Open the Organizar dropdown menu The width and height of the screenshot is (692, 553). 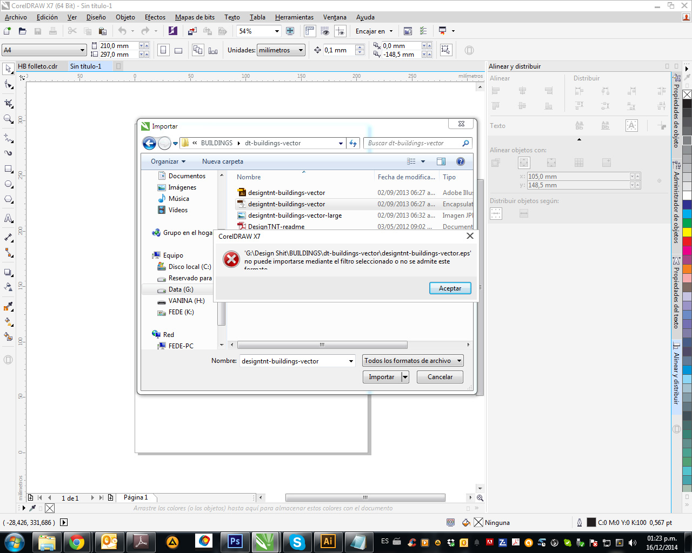click(x=168, y=161)
